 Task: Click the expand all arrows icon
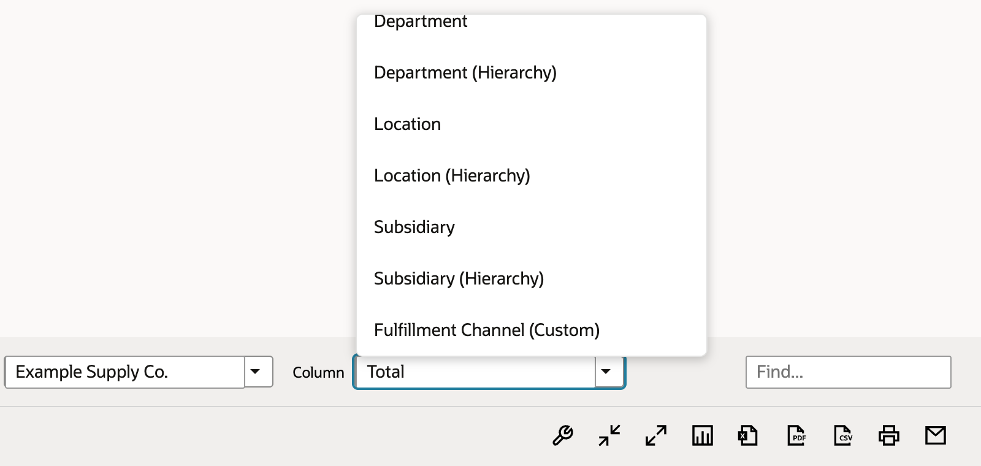(656, 435)
